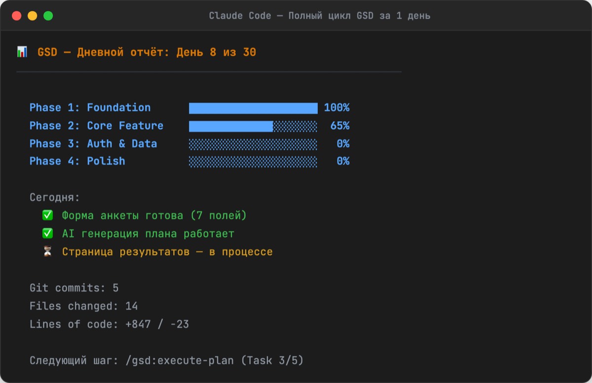
Task: Click green checkmark beside Форма анкеты готова
Action: pyautogui.click(x=47, y=215)
